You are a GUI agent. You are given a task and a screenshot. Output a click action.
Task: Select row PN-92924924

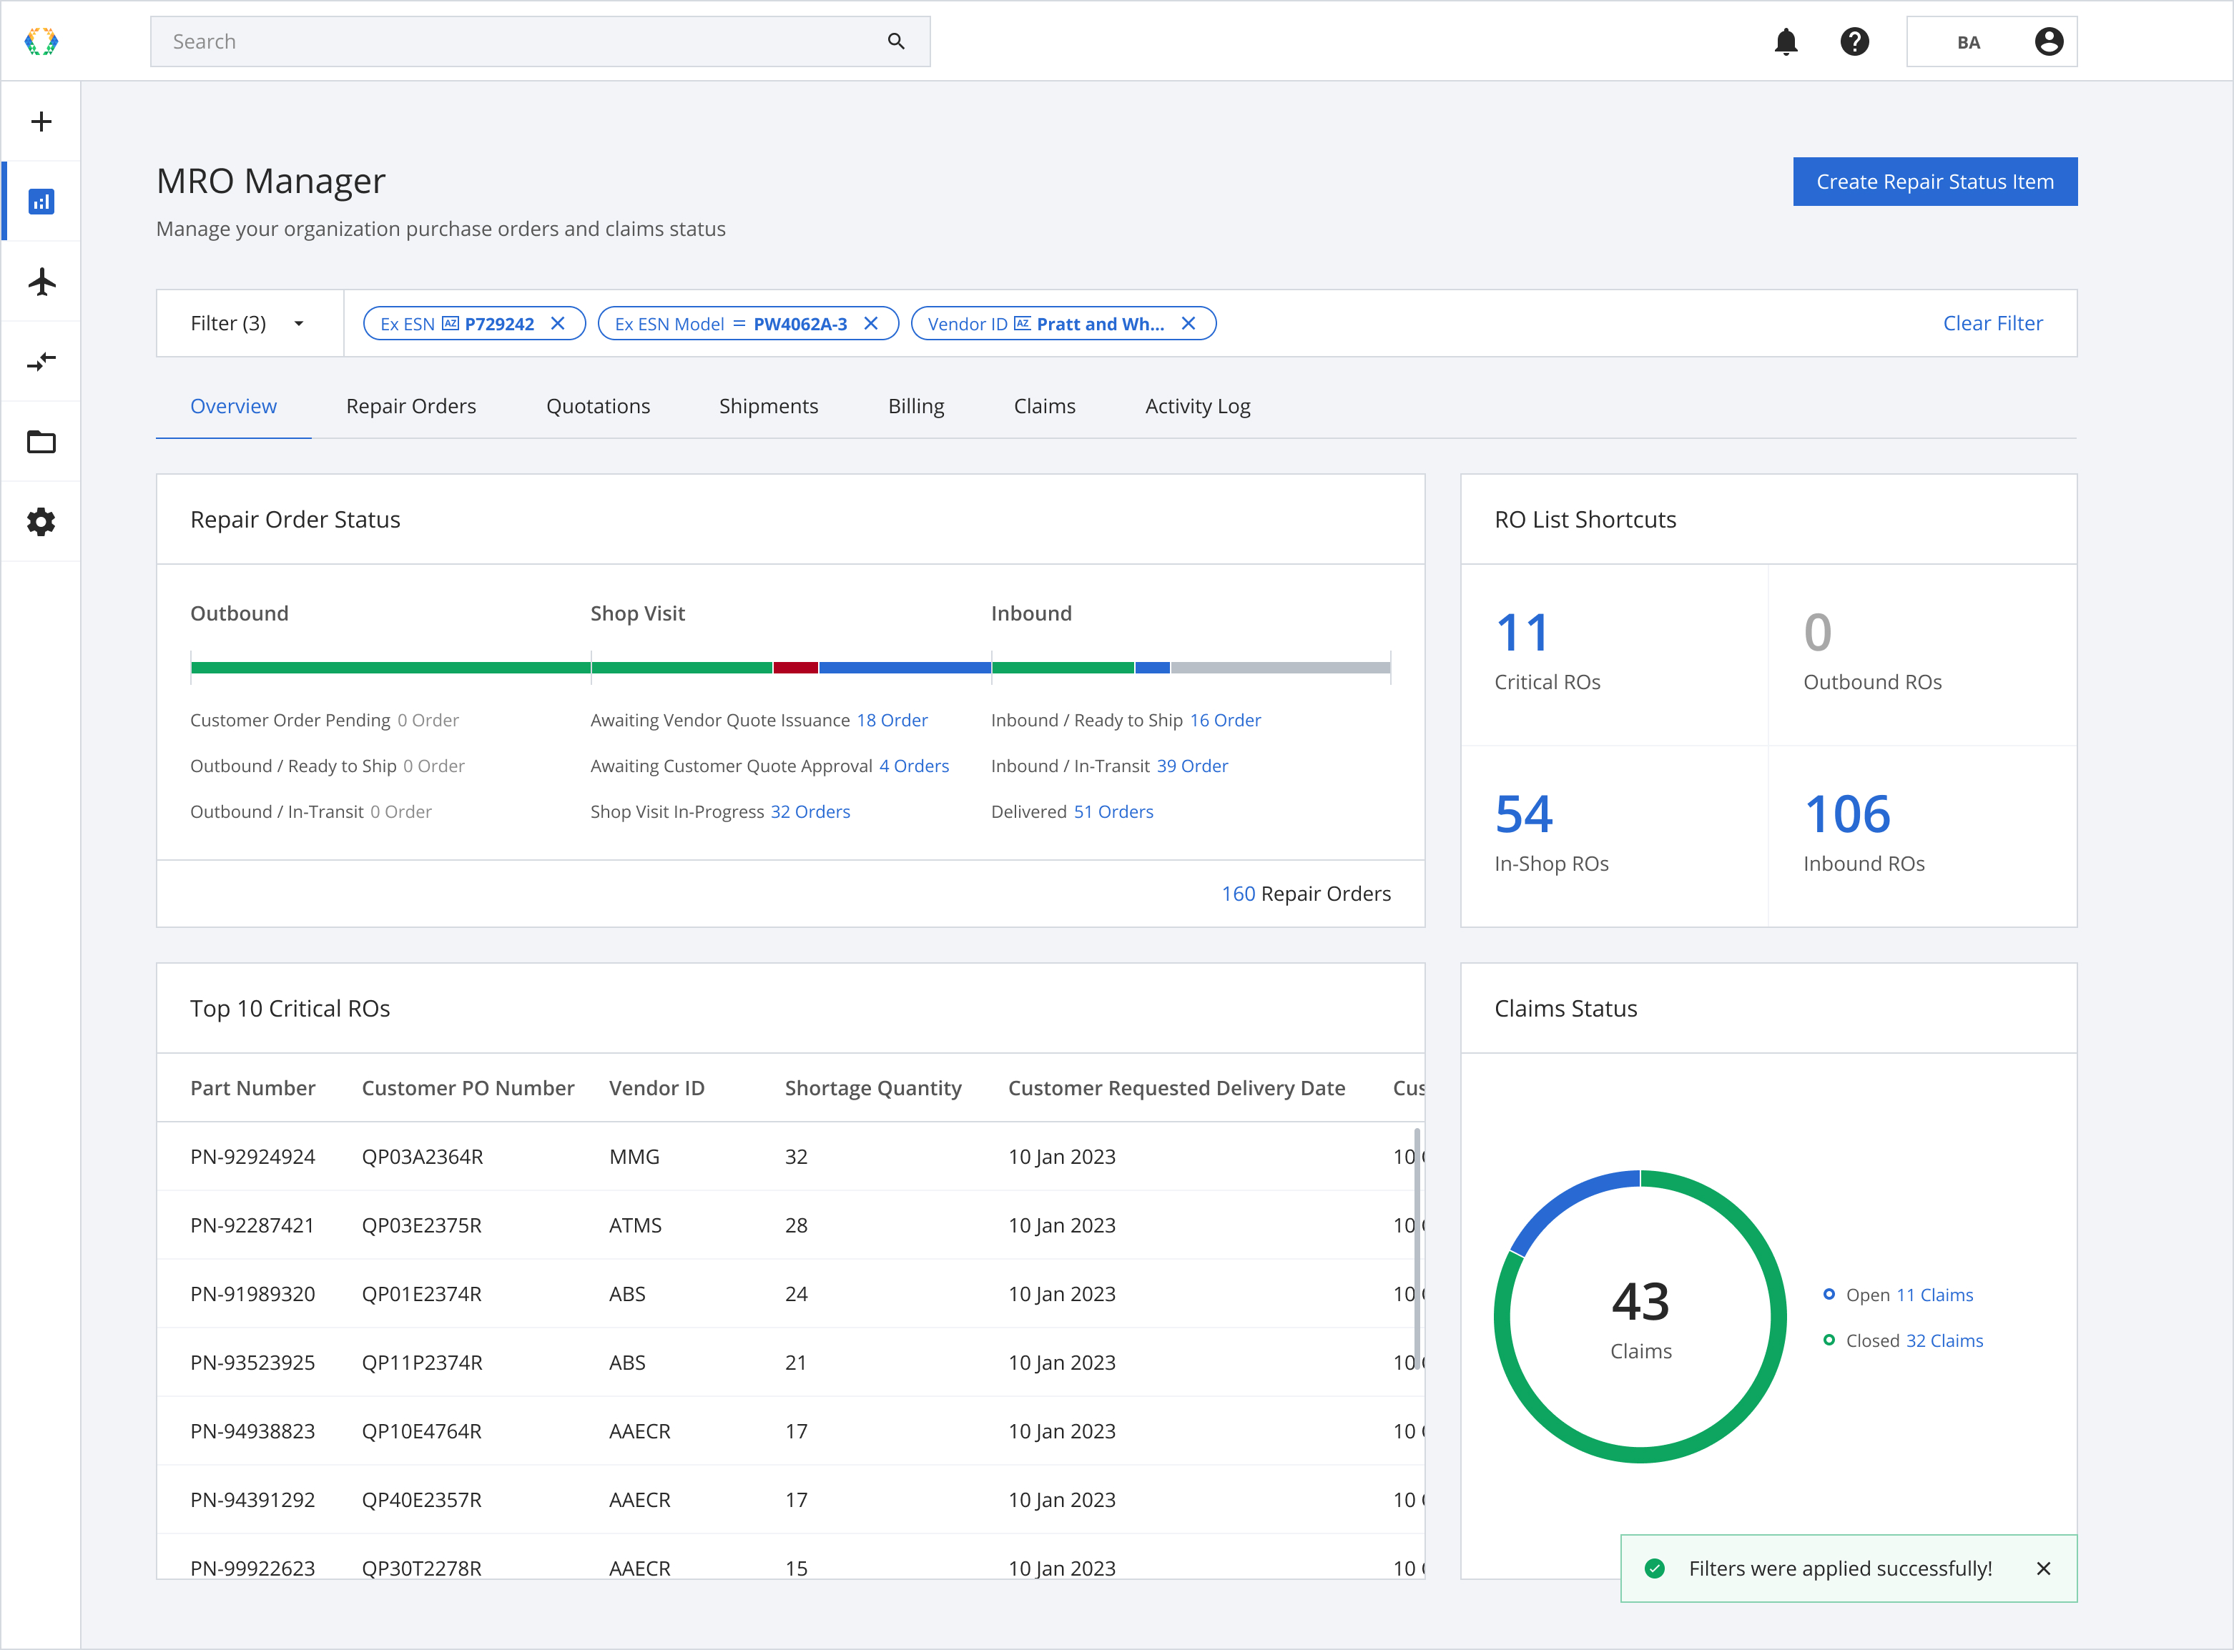pos(790,1157)
